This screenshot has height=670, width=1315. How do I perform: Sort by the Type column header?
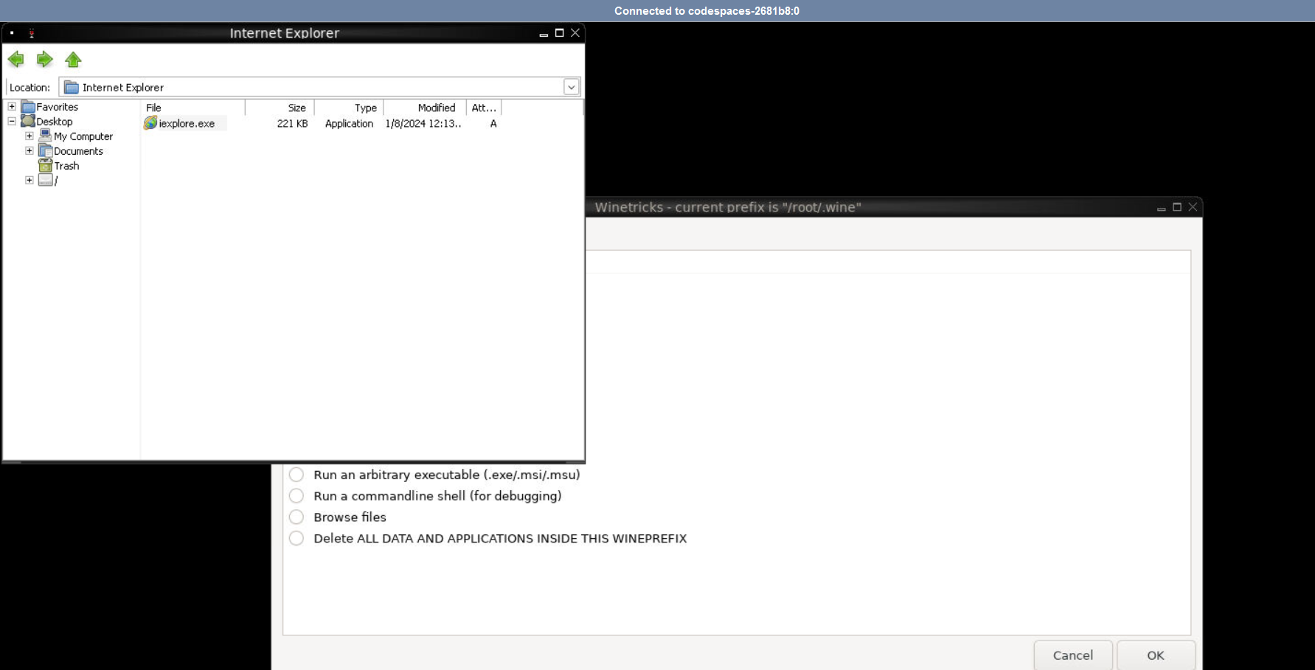(x=349, y=108)
